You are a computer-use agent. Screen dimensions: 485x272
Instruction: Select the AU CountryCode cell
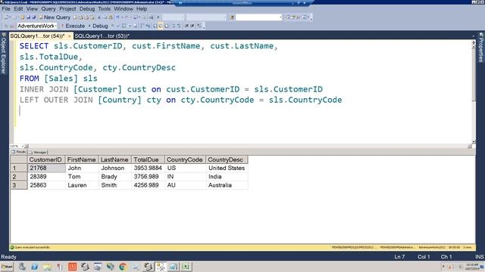pyautogui.click(x=185, y=185)
